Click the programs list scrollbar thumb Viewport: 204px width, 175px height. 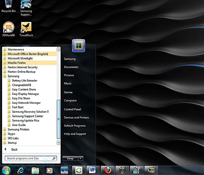coord(59,119)
